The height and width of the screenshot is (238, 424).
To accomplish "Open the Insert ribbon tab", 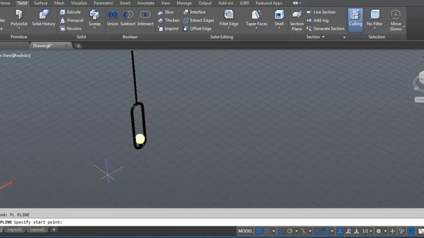I will click(x=125, y=3).
